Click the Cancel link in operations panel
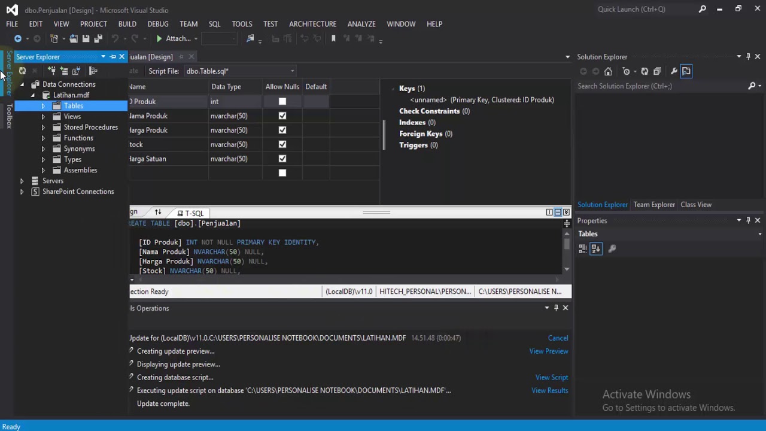 558,338
